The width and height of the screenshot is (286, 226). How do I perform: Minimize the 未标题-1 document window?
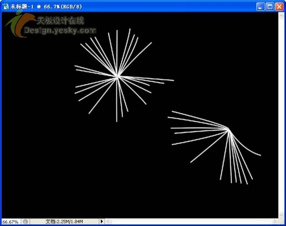[260, 7]
